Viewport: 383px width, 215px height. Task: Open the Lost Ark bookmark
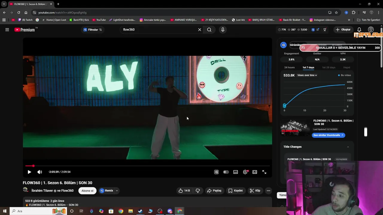coord(238,20)
